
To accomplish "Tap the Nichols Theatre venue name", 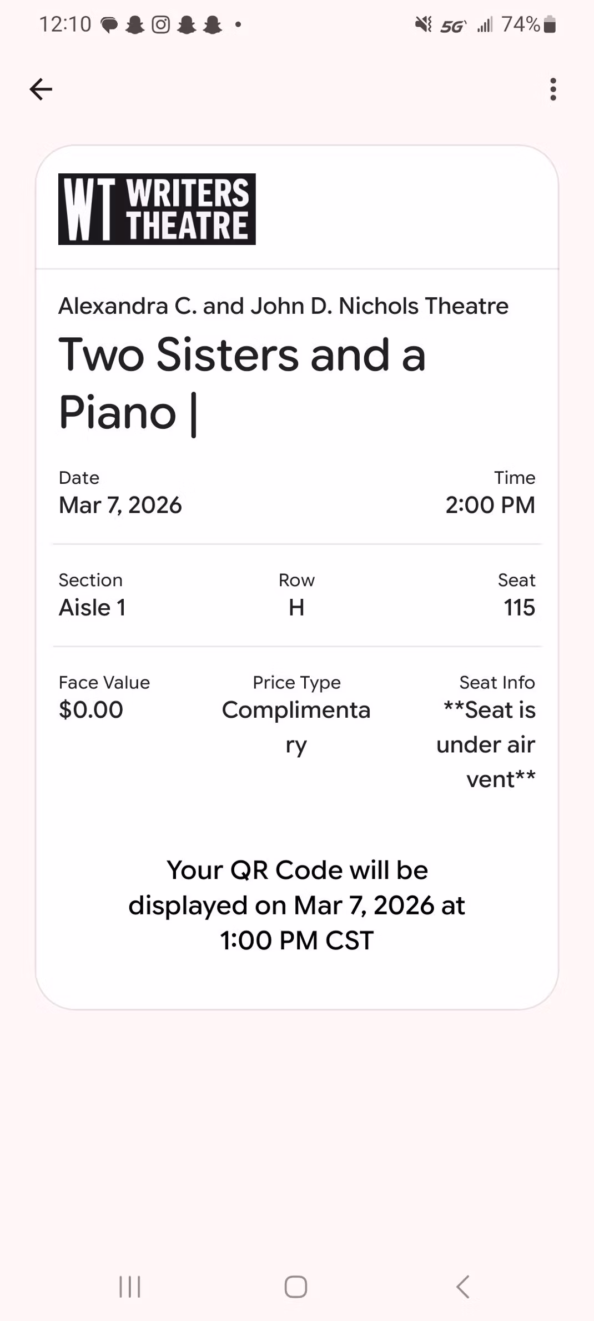I will click(283, 306).
